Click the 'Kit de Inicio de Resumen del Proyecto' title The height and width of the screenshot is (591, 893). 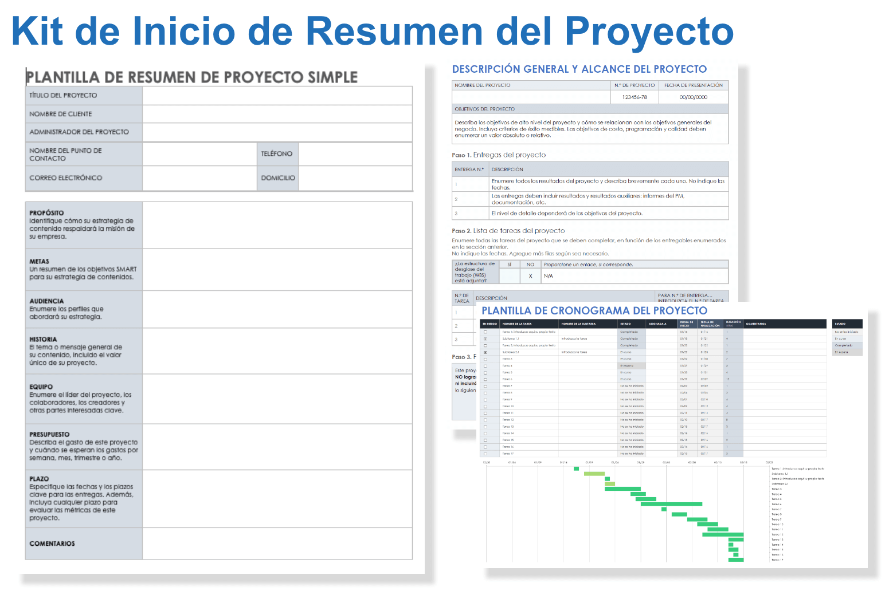pyautogui.click(x=373, y=30)
